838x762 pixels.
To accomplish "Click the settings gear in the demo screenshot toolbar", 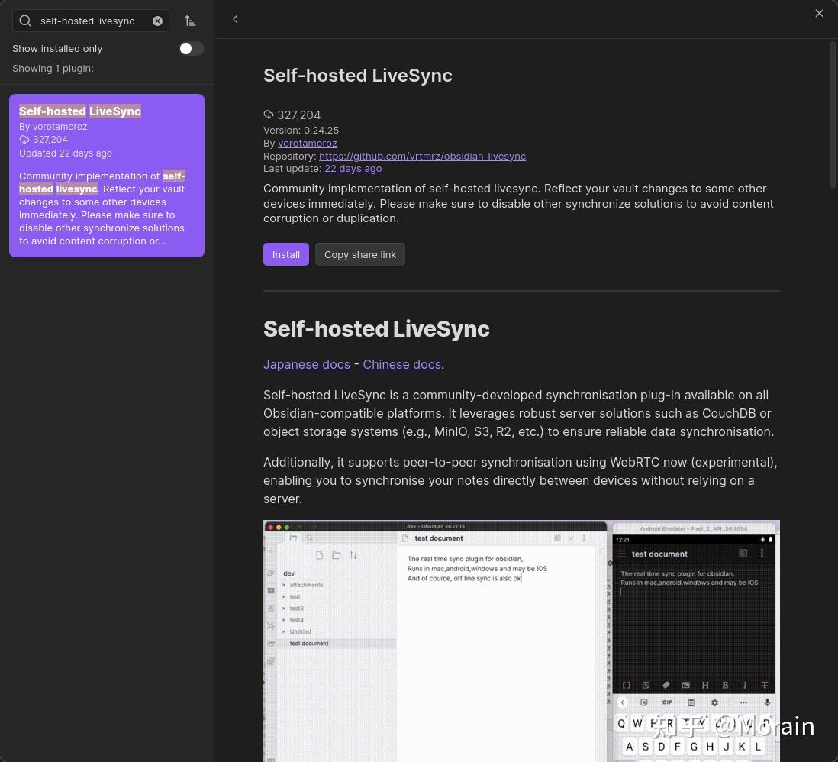I will click(715, 702).
